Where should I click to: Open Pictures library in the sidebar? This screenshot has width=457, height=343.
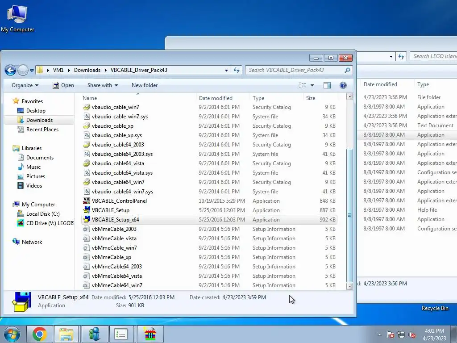pos(36,176)
